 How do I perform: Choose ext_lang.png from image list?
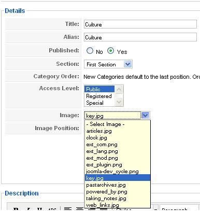pyautogui.click(x=118, y=151)
